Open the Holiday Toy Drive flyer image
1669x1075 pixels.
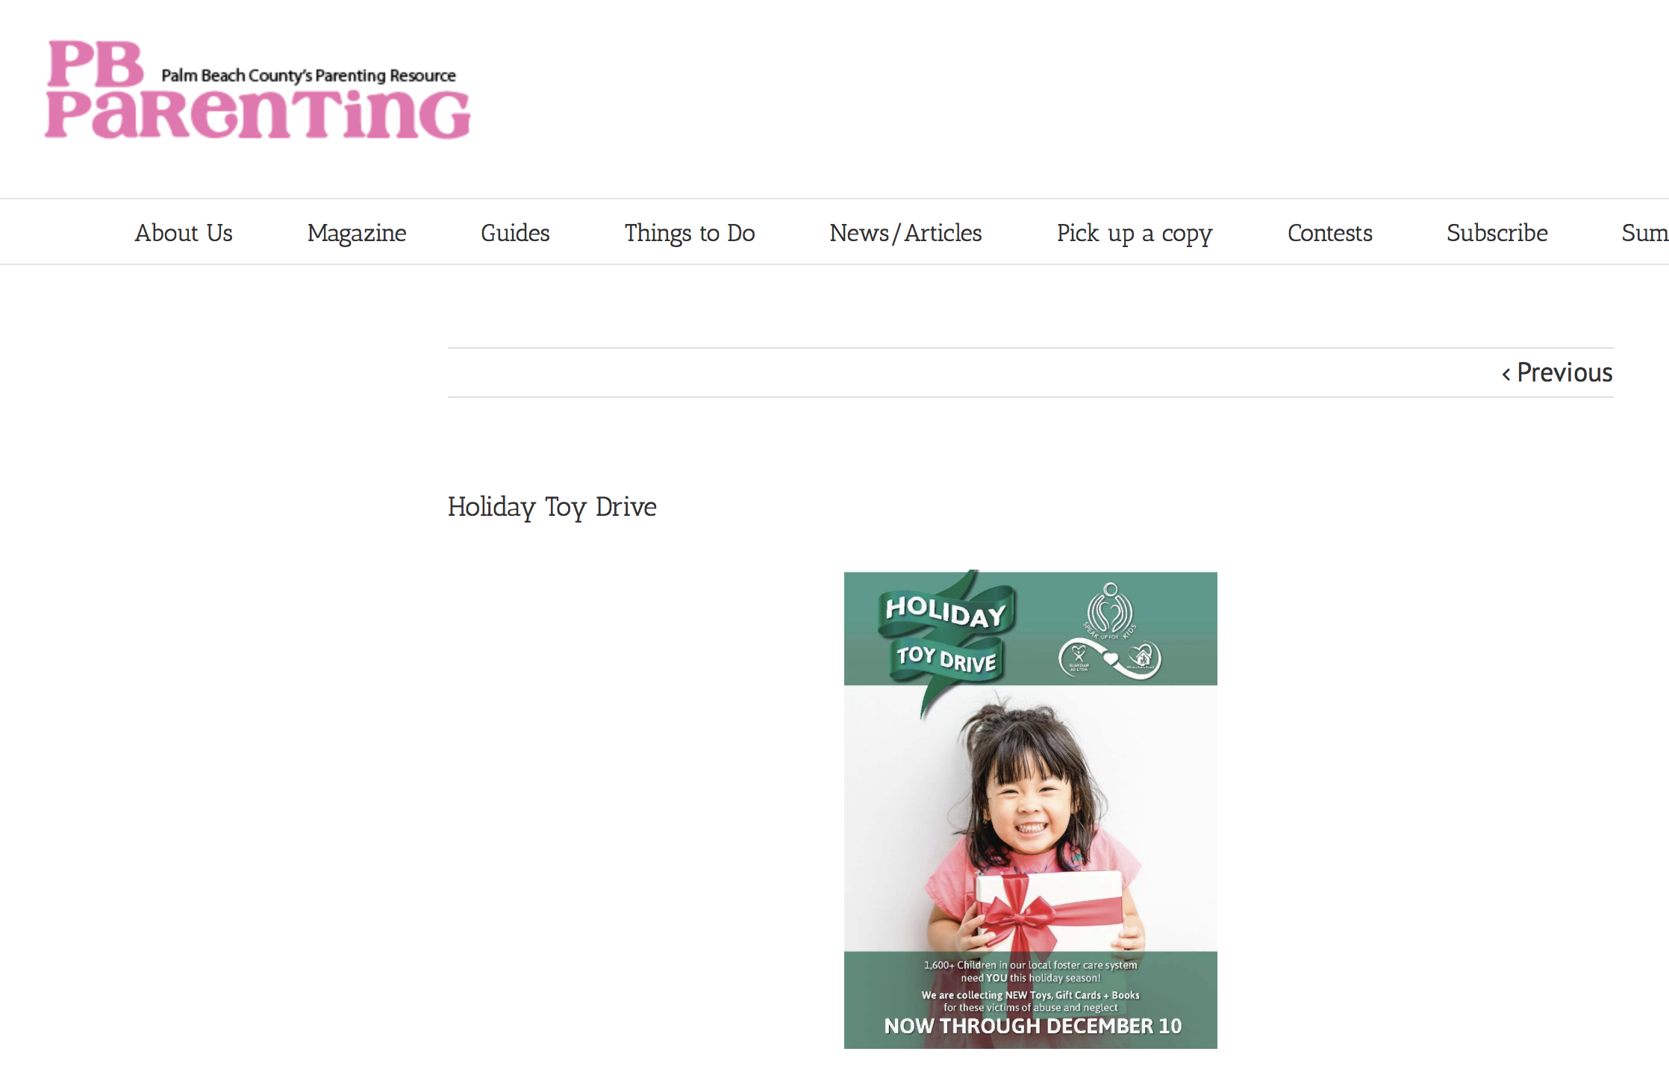pyautogui.click(x=1030, y=810)
